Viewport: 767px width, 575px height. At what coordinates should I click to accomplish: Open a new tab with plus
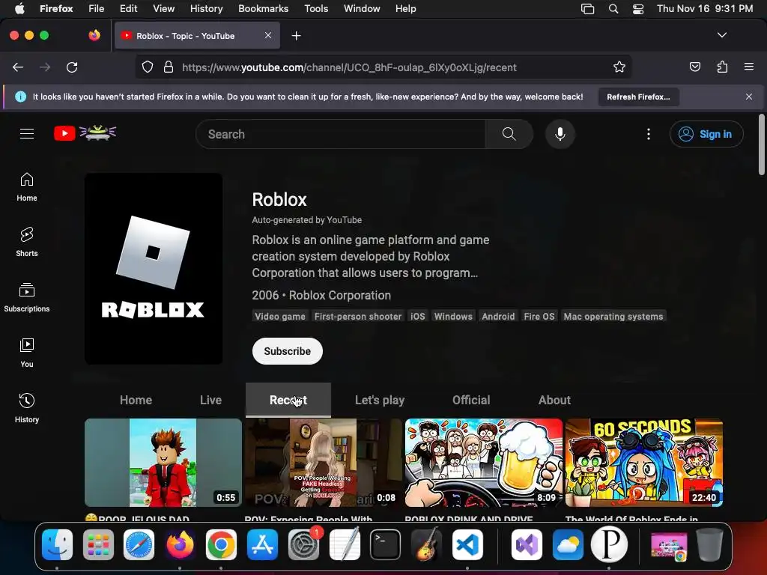tap(296, 36)
